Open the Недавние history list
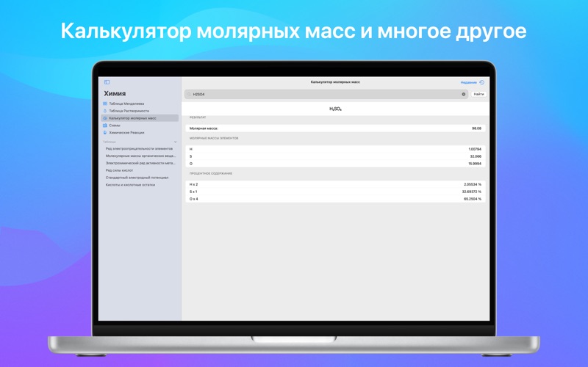The image size is (588, 367). click(x=472, y=82)
